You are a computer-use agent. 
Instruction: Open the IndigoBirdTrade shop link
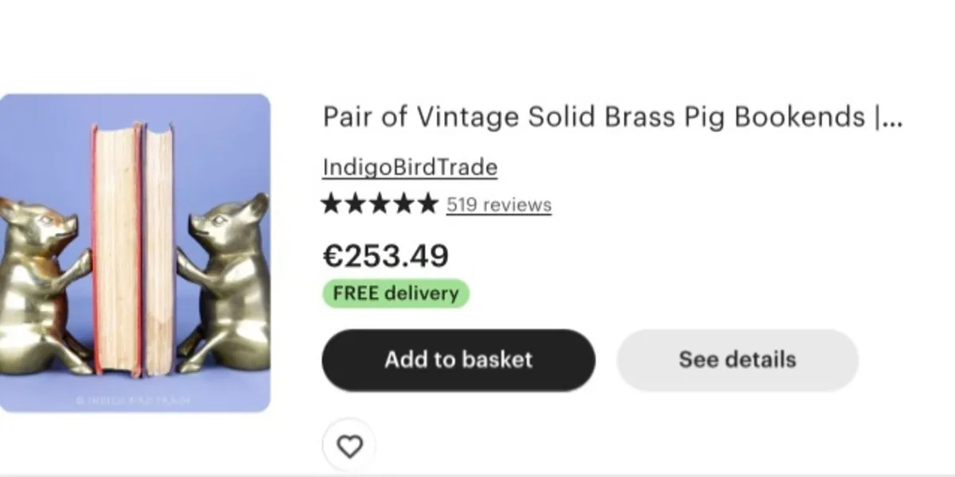410,168
